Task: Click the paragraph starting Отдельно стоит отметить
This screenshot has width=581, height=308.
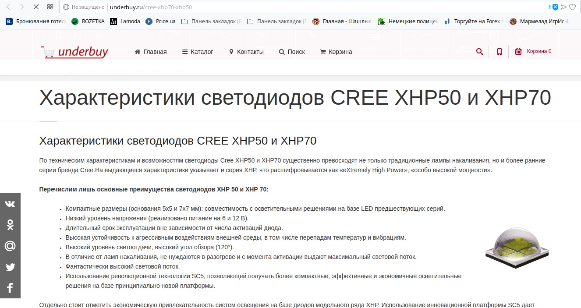Action: 287,304
